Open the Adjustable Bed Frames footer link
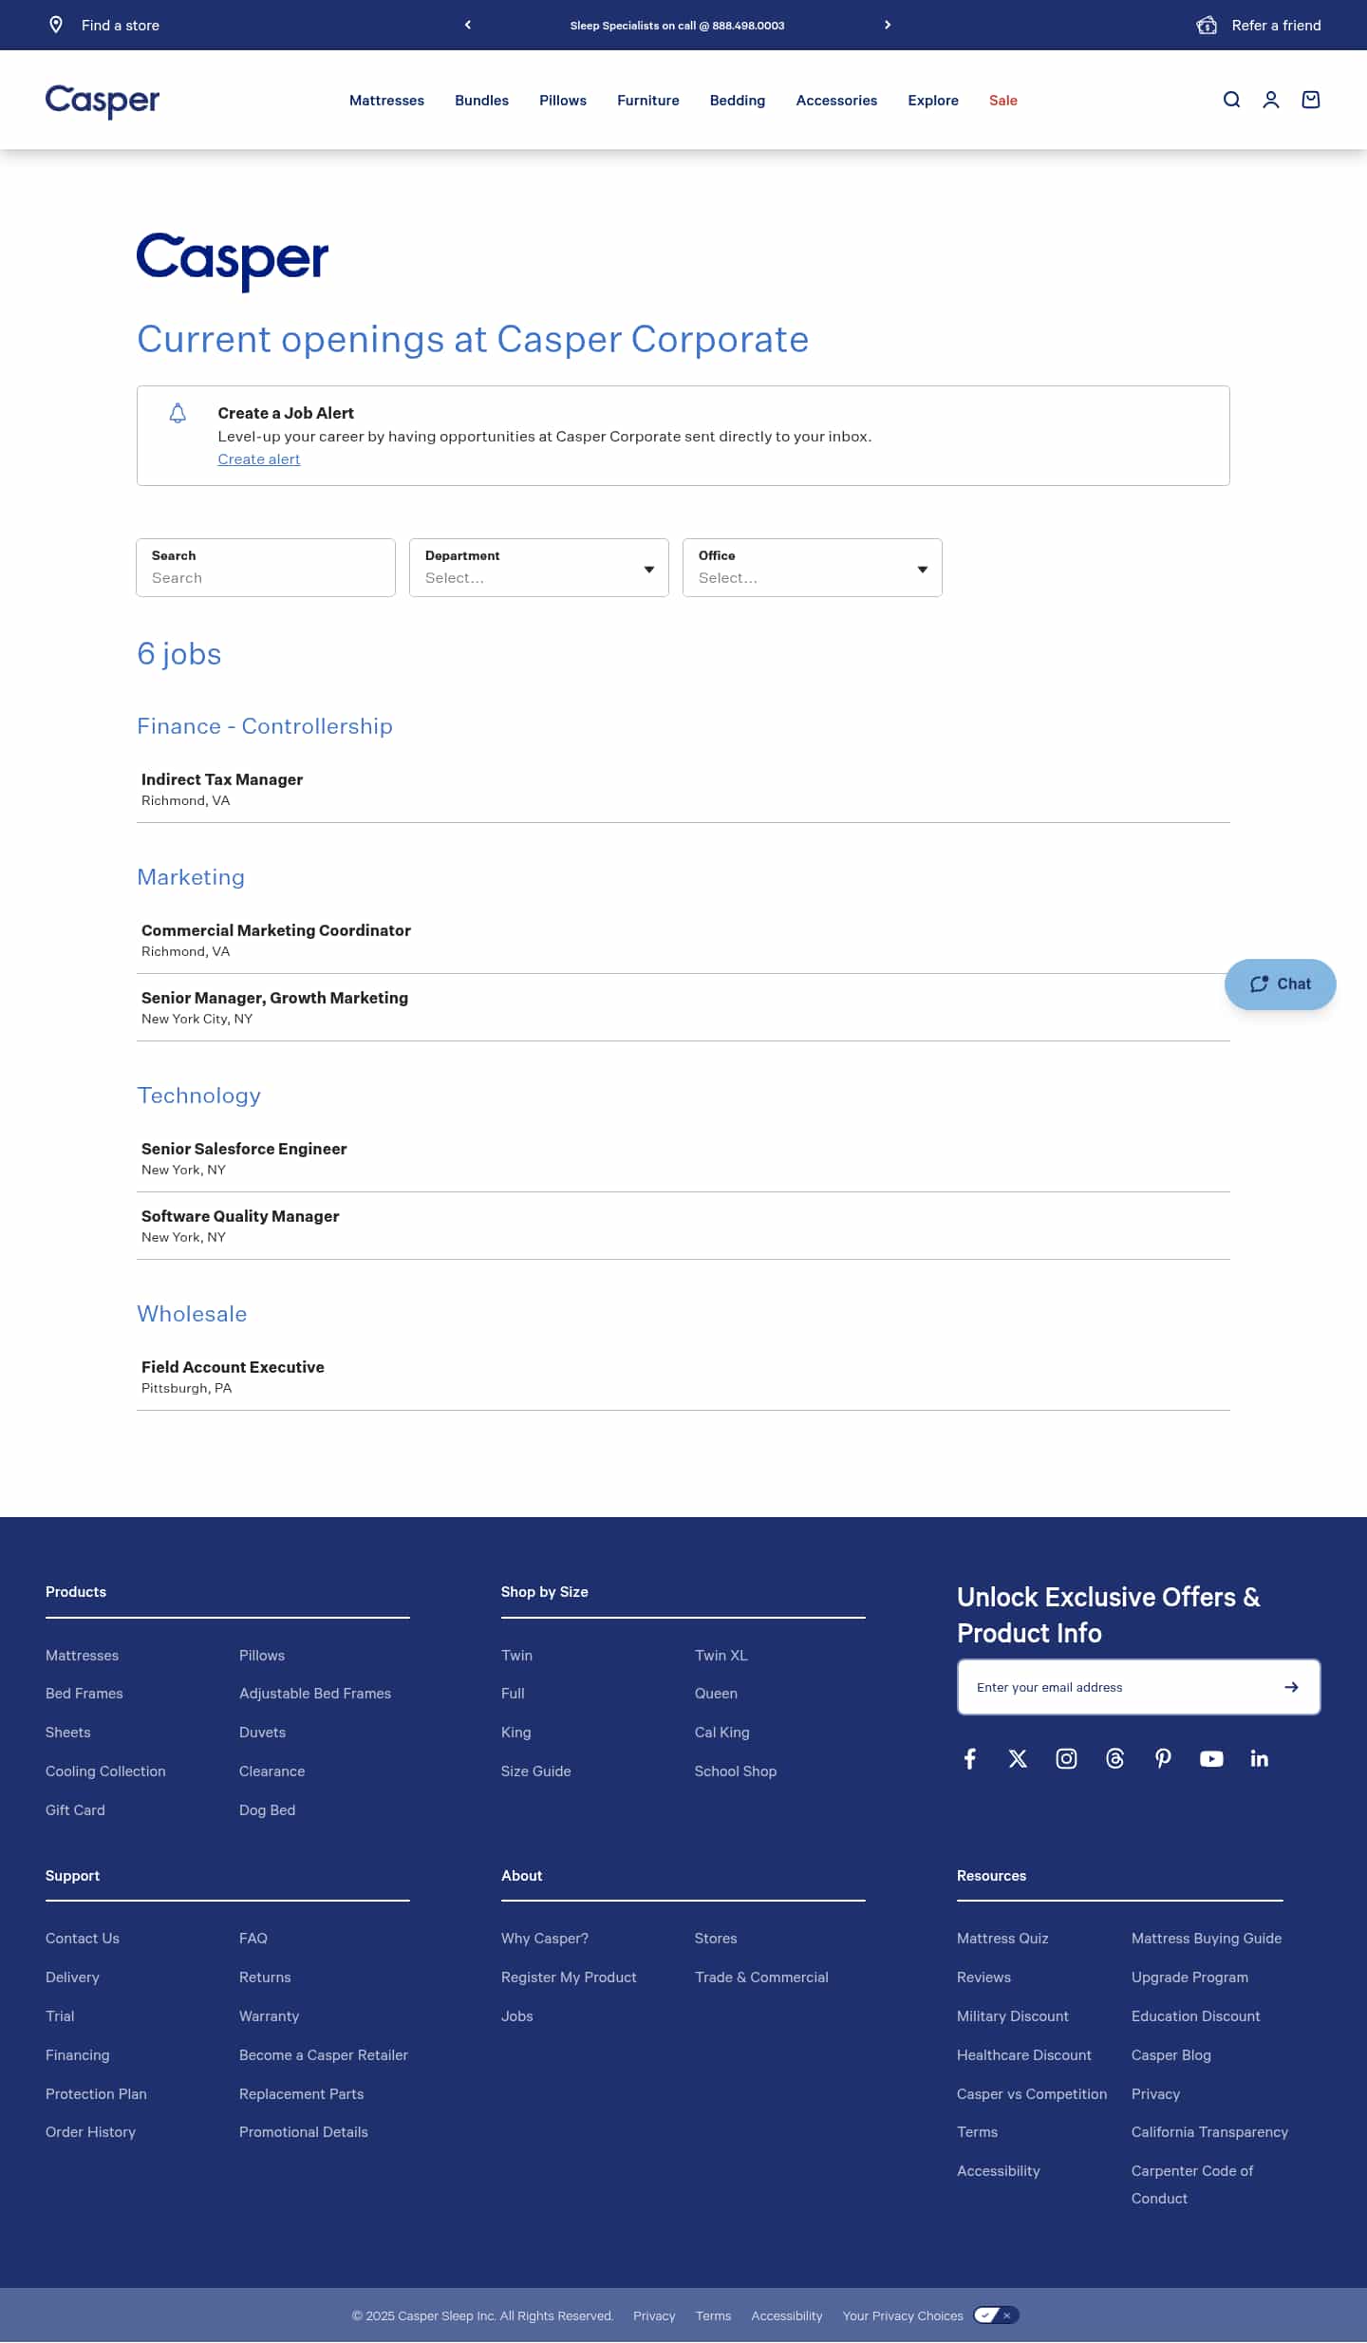 coord(315,1694)
